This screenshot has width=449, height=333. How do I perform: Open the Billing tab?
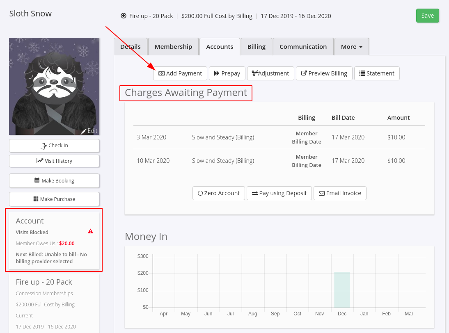257,47
